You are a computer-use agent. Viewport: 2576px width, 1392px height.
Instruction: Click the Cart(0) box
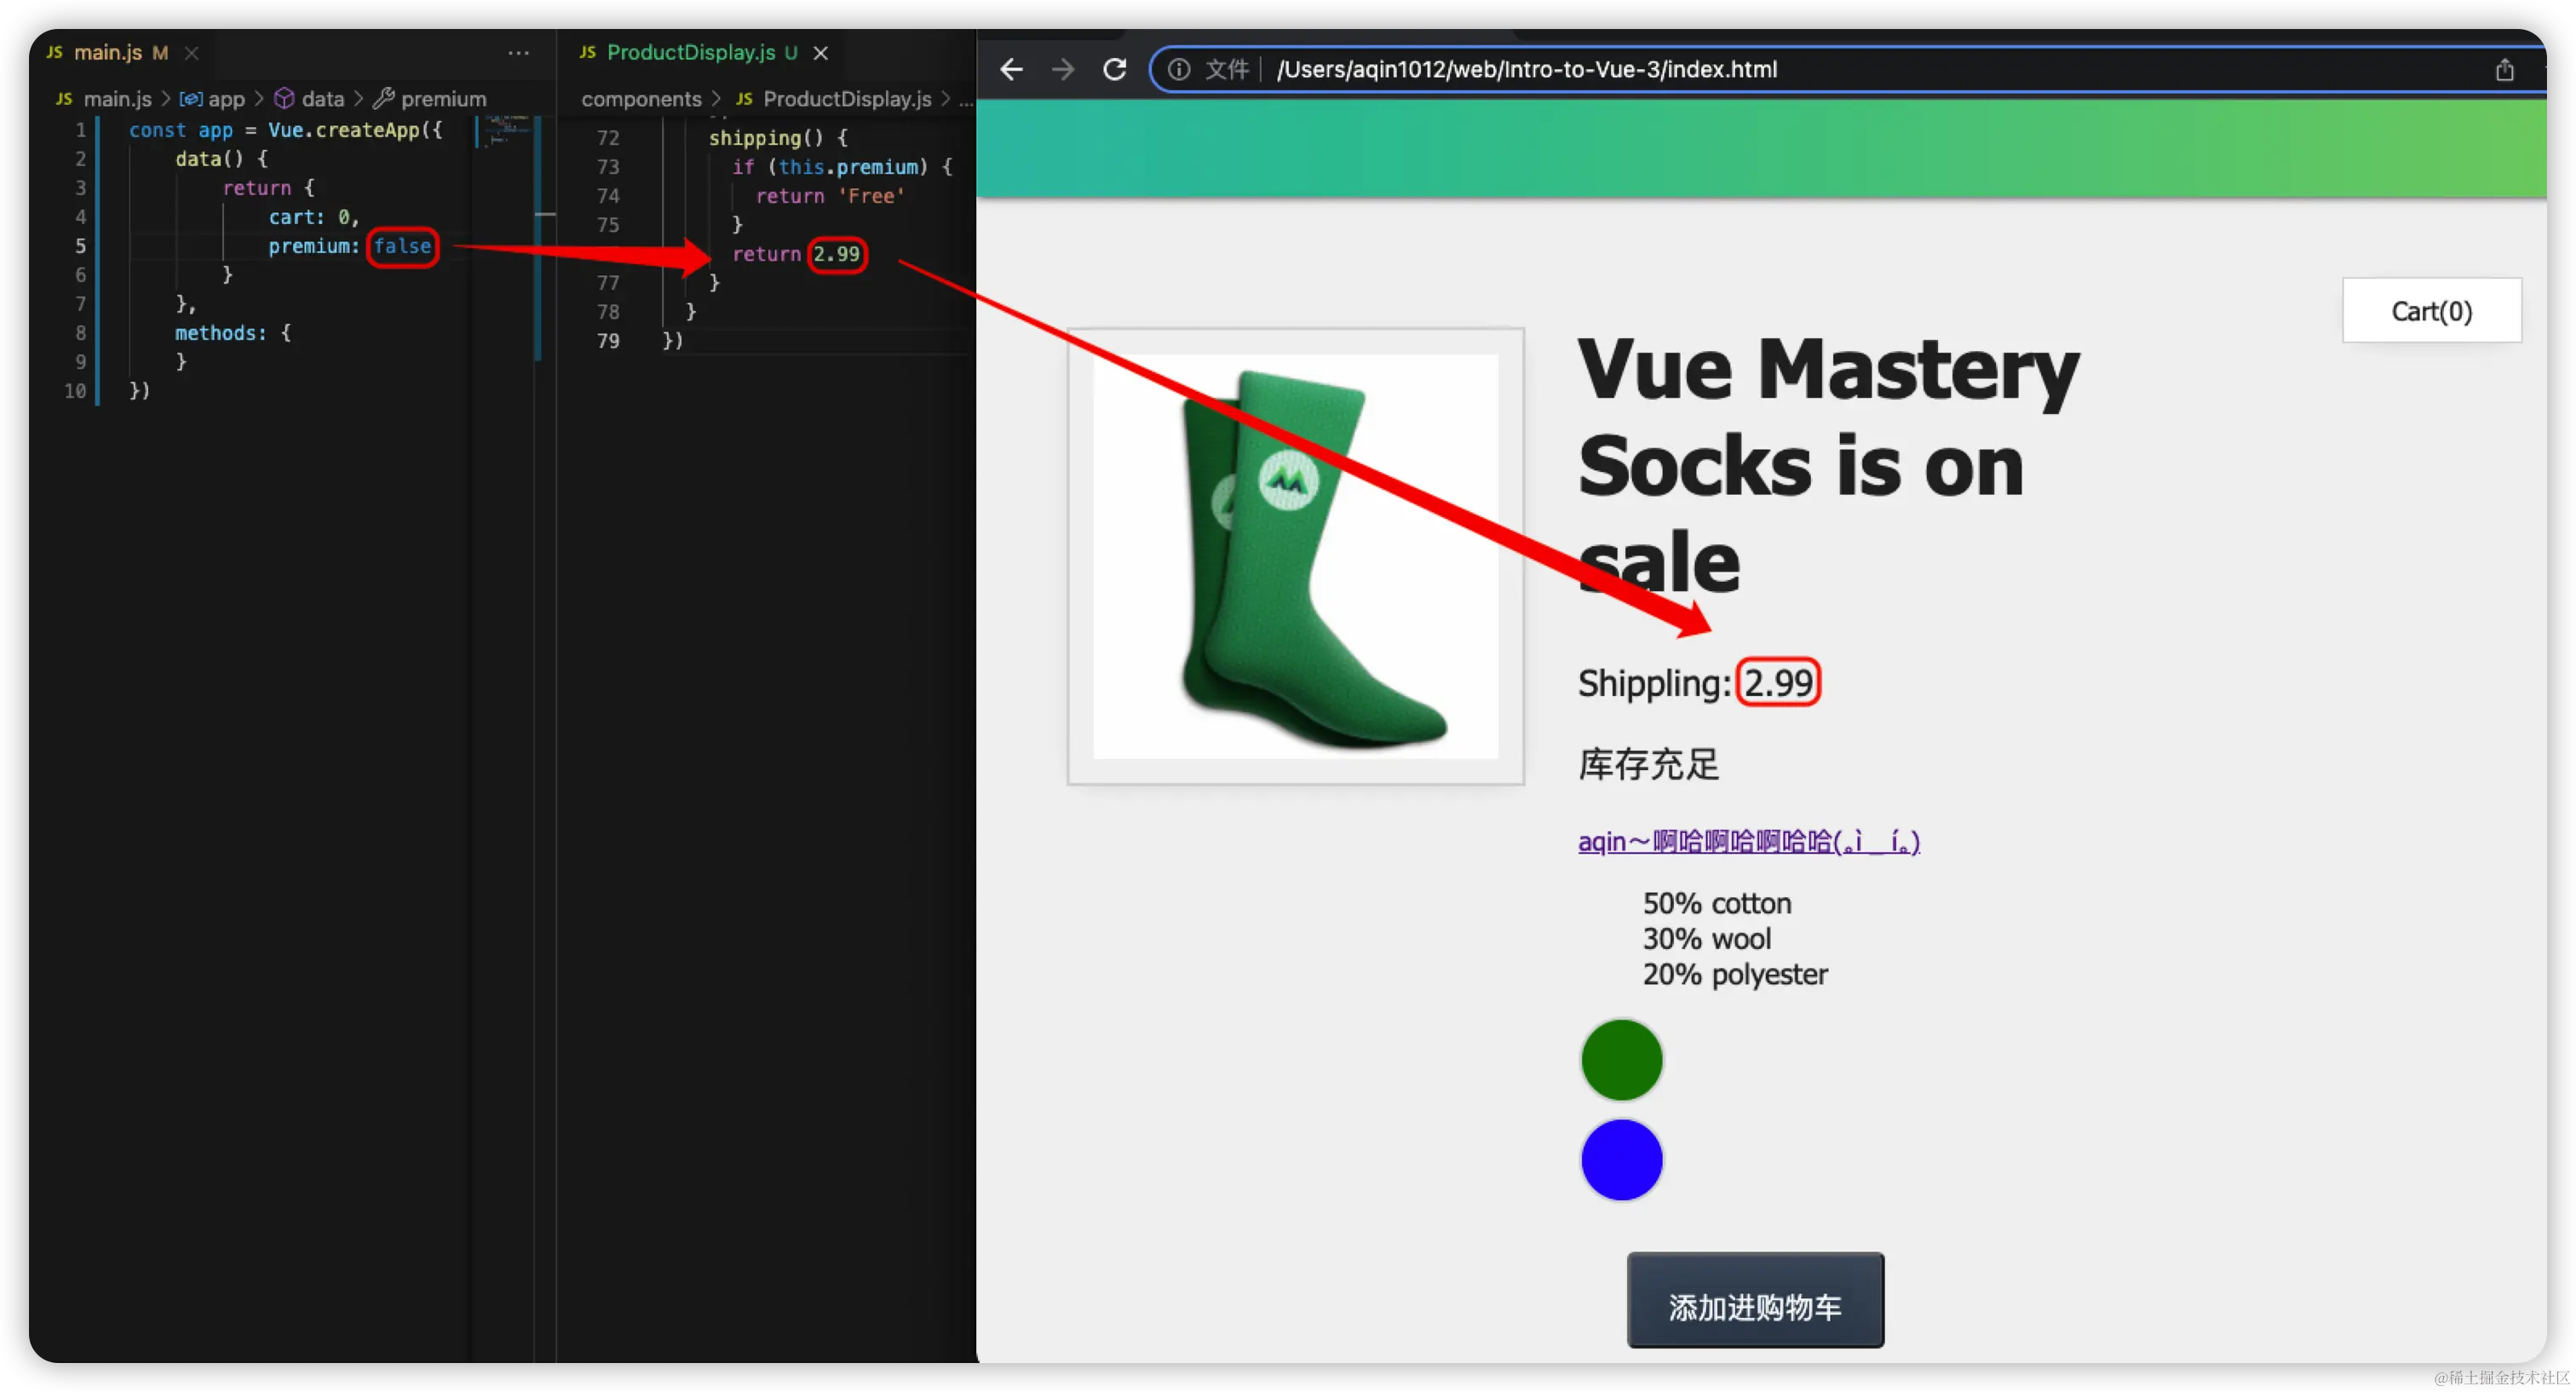coord(2431,311)
